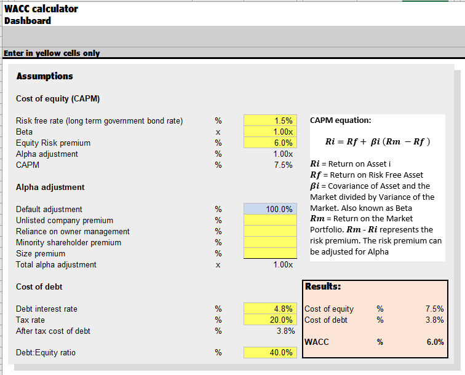Image resolution: width=465 pixels, height=375 pixels.
Task: Click the Debt interest rate label
Action: [x=47, y=309]
